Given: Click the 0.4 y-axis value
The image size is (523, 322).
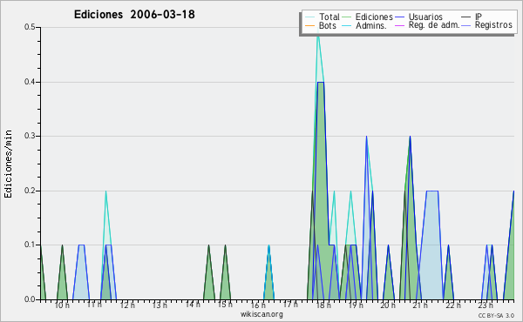Looking at the screenshot, I should [x=30, y=82].
